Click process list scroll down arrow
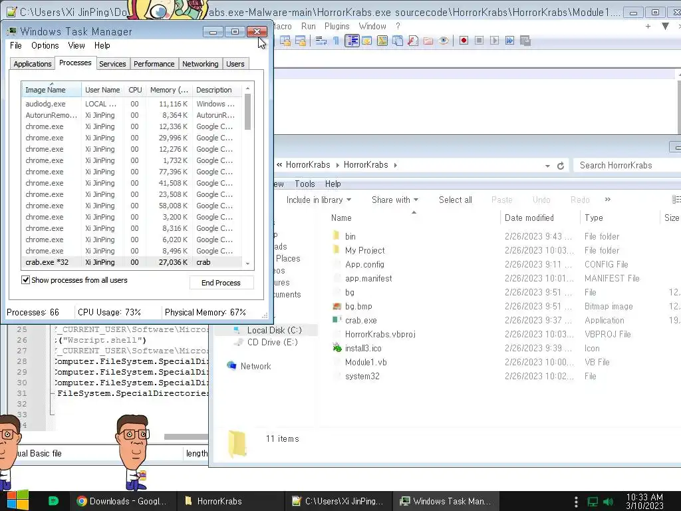681x511 pixels. [247, 263]
